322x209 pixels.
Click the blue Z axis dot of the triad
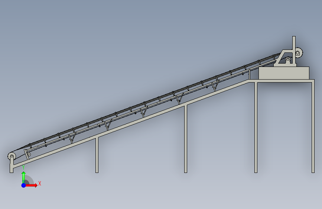[x=24, y=185]
